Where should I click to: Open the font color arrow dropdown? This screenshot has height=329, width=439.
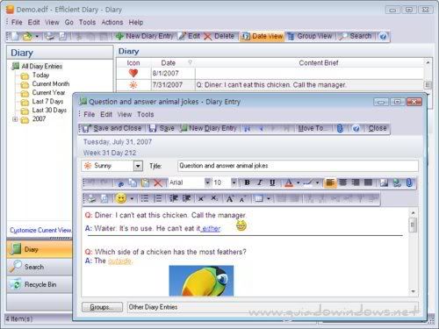tap(298, 183)
